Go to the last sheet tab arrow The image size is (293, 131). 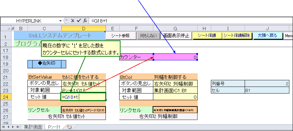pos(18,127)
